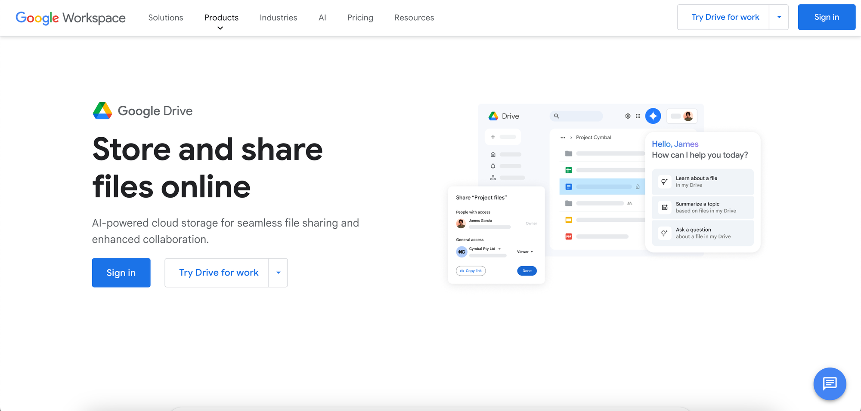Image resolution: width=861 pixels, height=411 pixels.
Task: Open the chat support bubble icon
Action: [x=829, y=383]
